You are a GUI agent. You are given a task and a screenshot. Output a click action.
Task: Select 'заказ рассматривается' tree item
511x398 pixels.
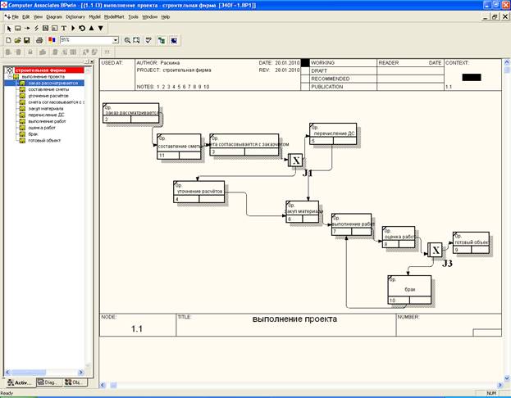pos(52,84)
